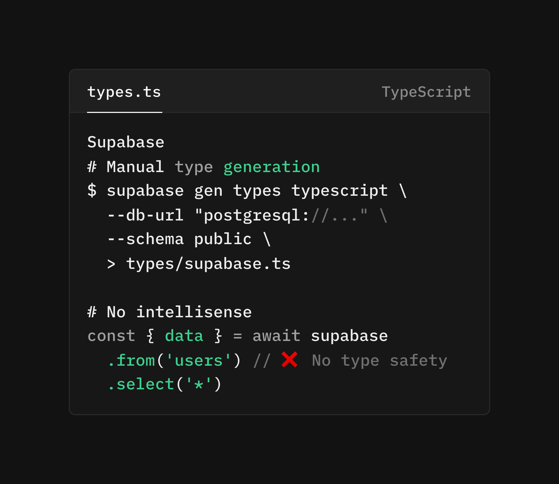Screen dimensions: 559x484
Task: Click the .from method call
Action: [x=131, y=360]
